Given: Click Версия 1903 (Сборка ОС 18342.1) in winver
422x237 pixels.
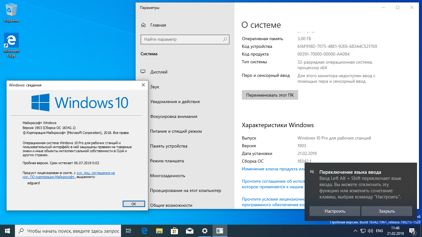Looking at the screenshot, I should [x=49, y=128].
